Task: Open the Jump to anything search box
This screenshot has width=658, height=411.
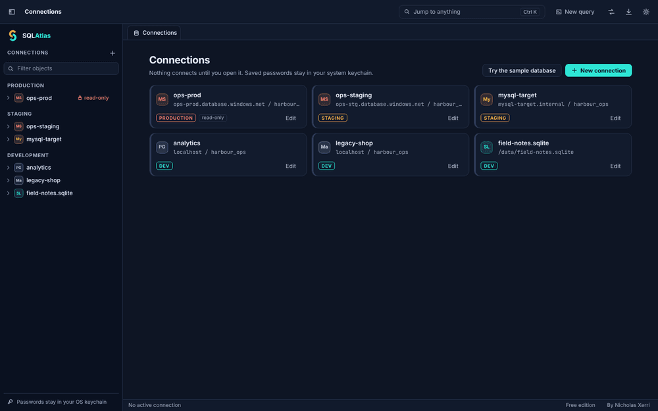Action: tap(472, 12)
